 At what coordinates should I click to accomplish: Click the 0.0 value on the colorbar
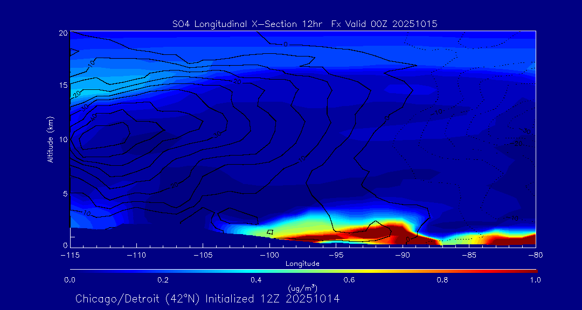click(70, 280)
